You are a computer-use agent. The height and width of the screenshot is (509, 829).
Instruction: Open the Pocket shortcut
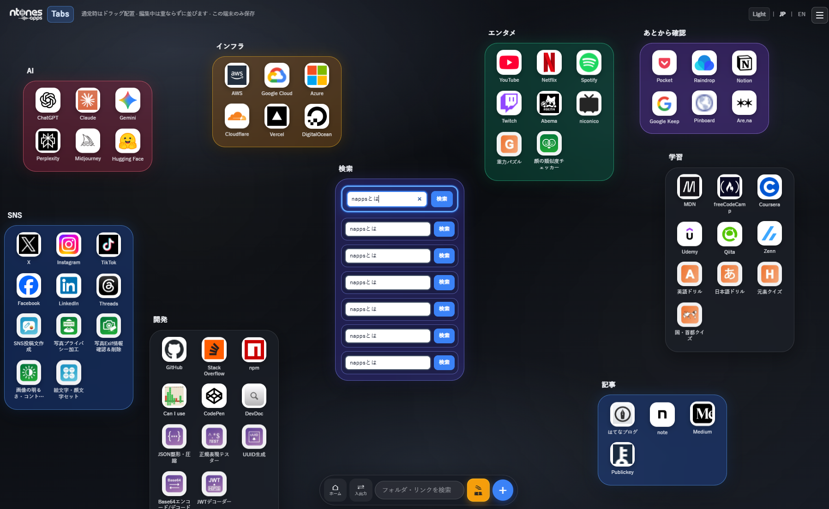(x=664, y=63)
